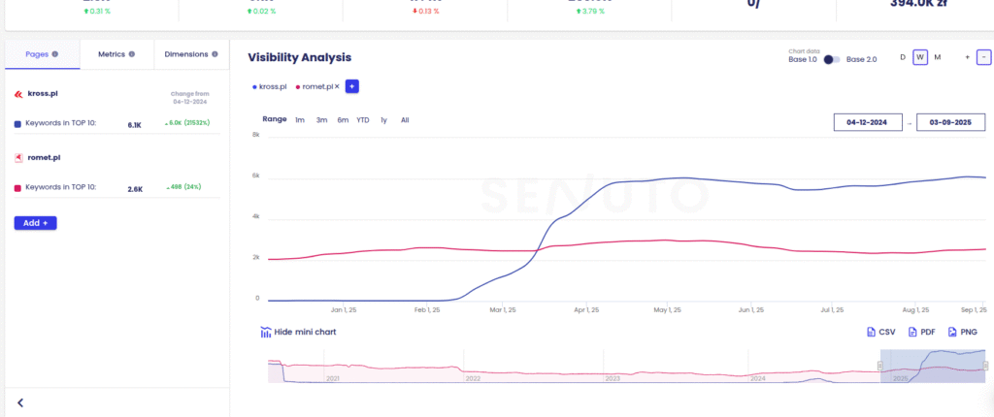Set chart range to 6m
This screenshot has width=994, height=417.
[x=343, y=119]
